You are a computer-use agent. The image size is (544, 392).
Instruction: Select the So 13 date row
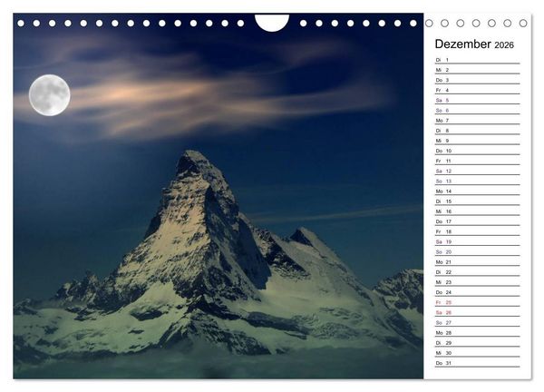[x=478, y=181]
